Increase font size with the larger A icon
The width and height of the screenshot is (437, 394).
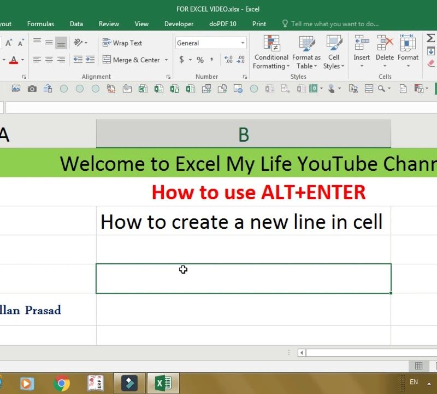(9, 43)
